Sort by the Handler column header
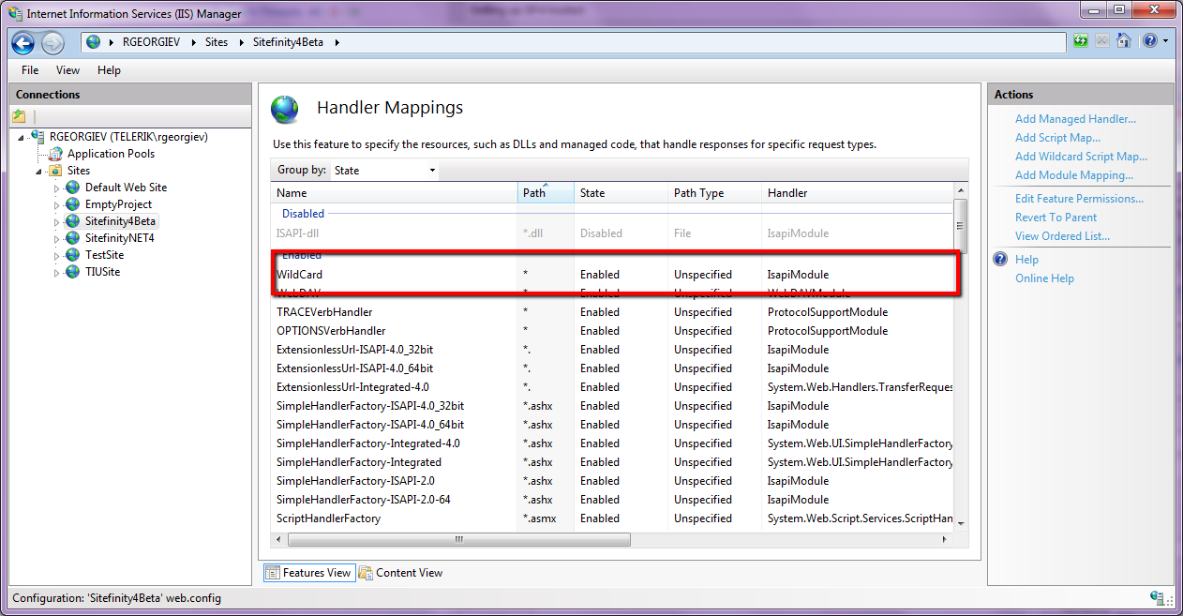This screenshot has height=616, width=1183. (x=858, y=193)
